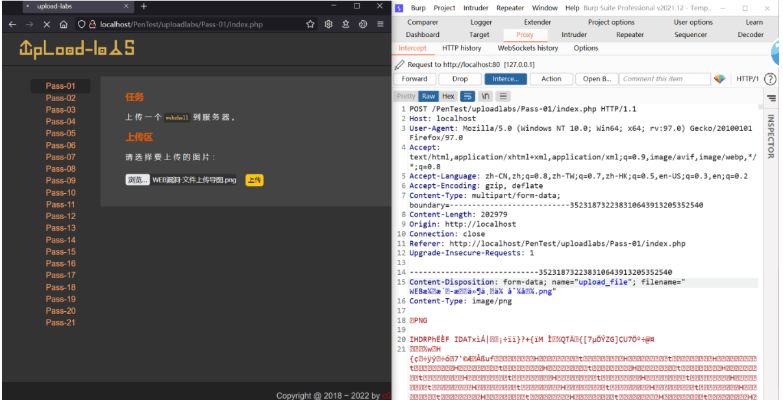783x400 pixels.
Task: Switch the message view to Hex
Action: point(448,96)
